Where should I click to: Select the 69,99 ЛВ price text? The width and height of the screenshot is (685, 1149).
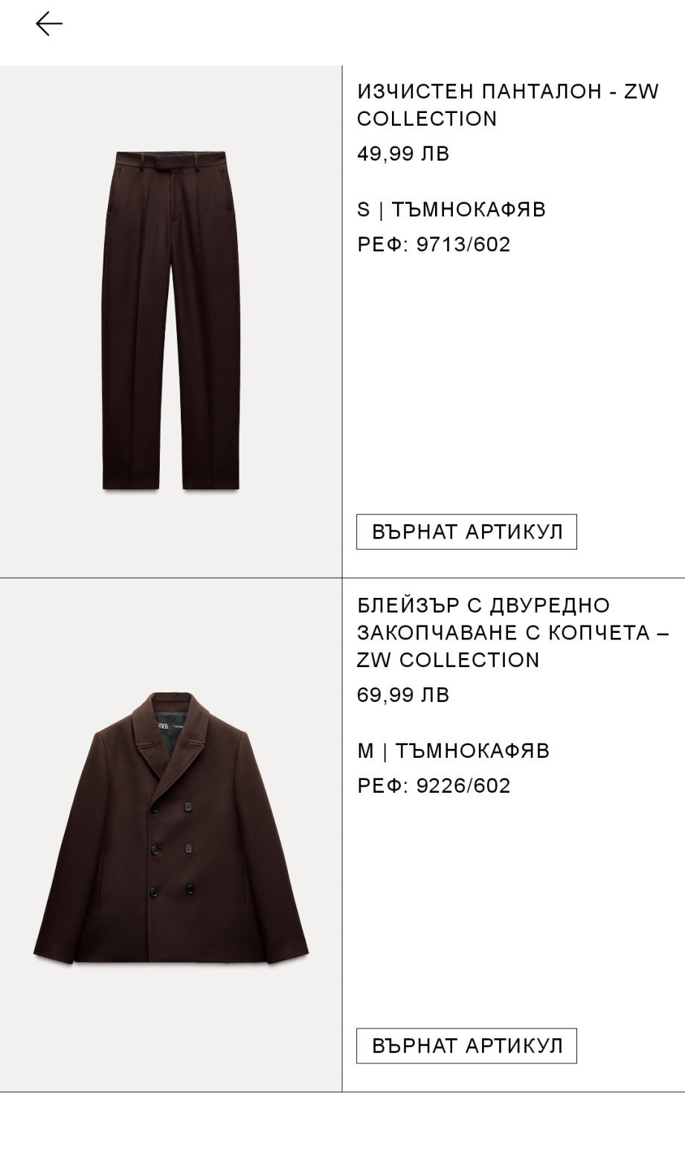click(x=403, y=695)
